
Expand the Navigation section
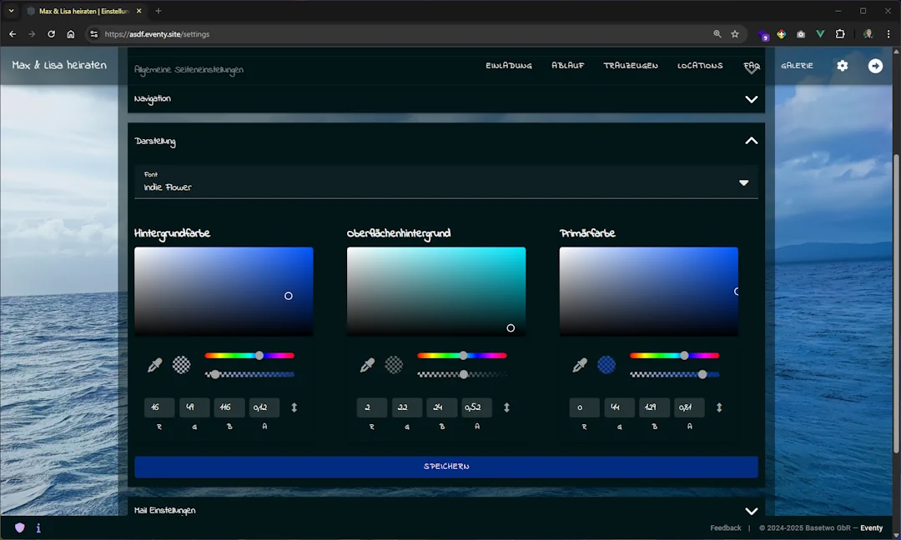[x=751, y=99]
